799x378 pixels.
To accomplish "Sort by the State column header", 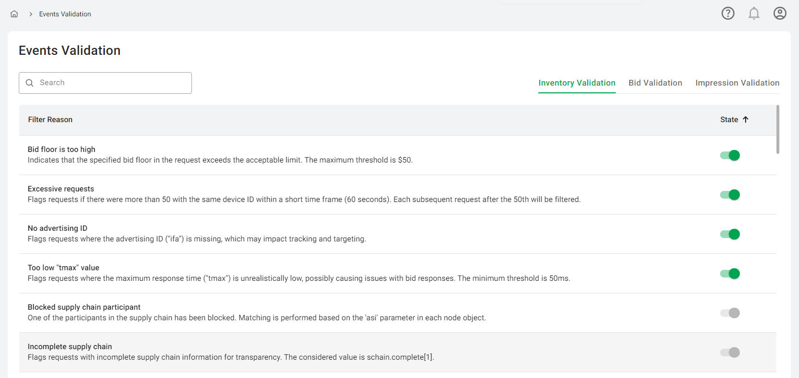I will 729,120.
